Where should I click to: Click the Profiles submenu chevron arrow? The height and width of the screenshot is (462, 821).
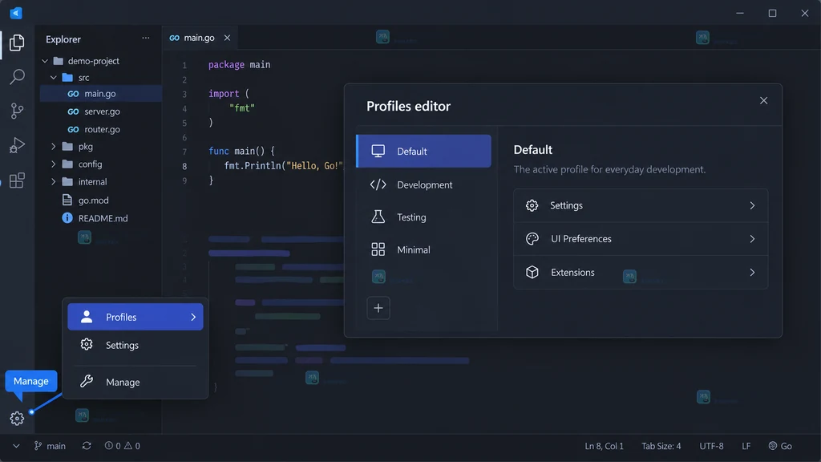pyautogui.click(x=193, y=317)
